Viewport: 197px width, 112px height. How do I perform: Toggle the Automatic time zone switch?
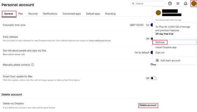(152, 25)
